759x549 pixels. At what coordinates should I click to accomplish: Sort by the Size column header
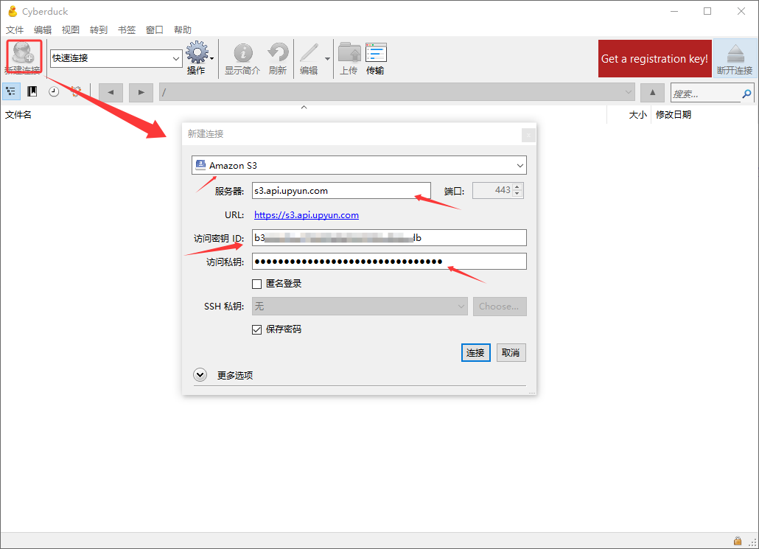tap(637, 115)
